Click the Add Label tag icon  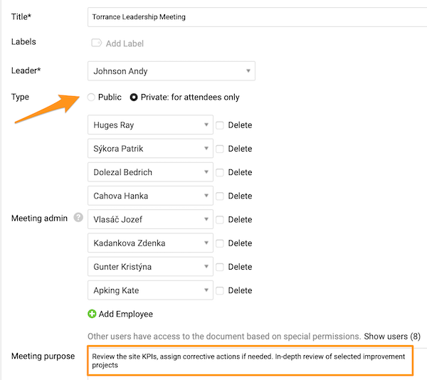96,43
